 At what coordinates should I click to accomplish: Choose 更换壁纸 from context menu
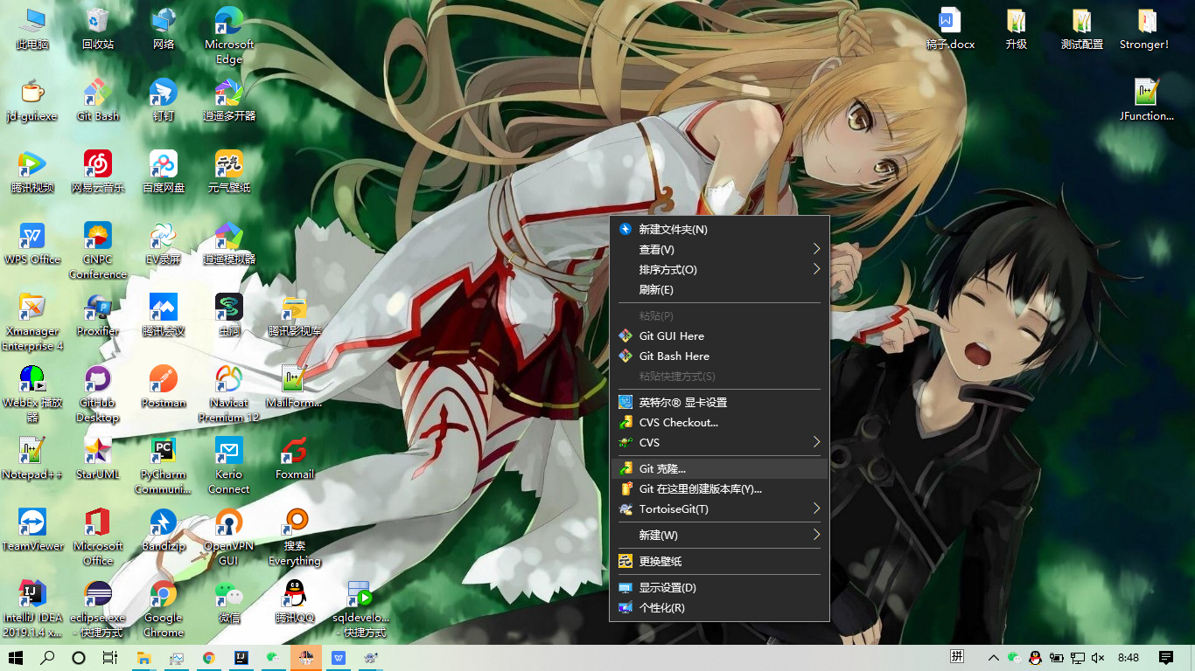tap(719, 561)
